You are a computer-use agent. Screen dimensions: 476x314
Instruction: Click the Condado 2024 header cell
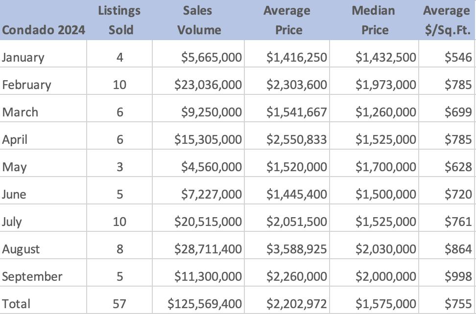point(43,30)
